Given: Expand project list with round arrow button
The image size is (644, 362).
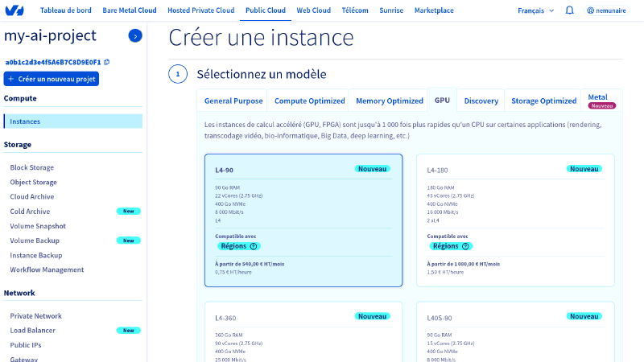Looking at the screenshot, I should click(135, 36).
